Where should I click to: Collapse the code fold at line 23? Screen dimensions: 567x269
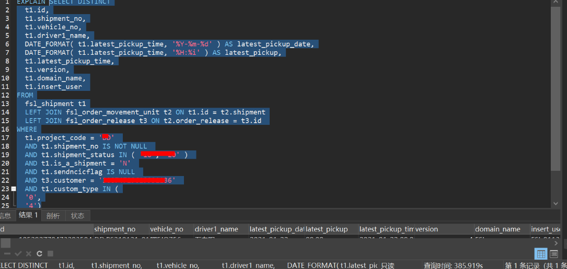click(14, 189)
